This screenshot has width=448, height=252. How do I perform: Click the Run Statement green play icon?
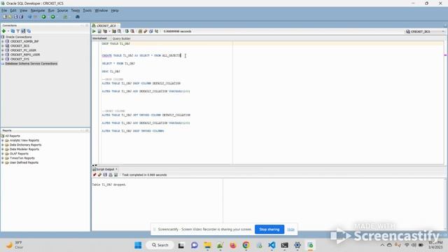pos(94,31)
